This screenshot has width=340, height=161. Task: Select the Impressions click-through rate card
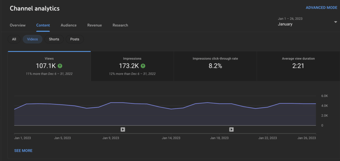(x=215, y=66)
